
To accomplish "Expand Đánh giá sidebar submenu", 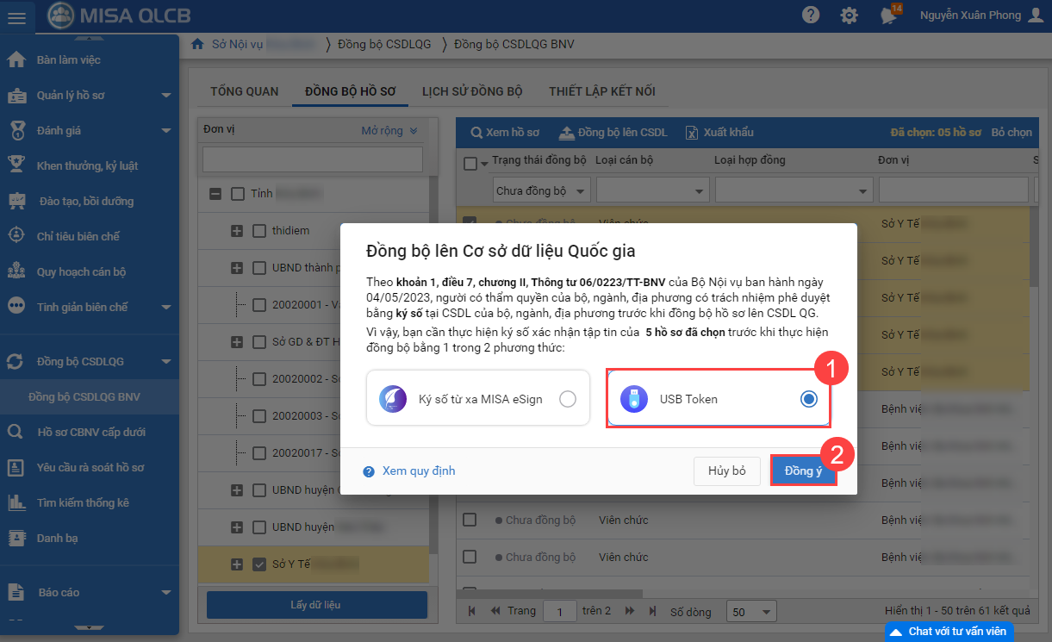I will pyautogui.click(x=166, y=131).
